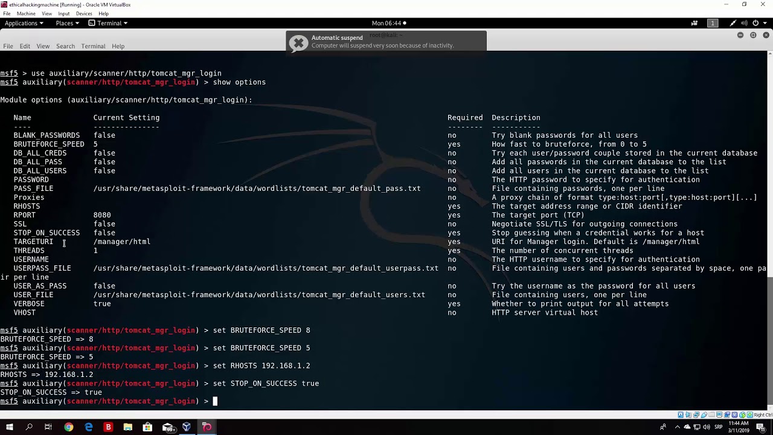Open terminal File menu
The width and height of the screenshot is (773, 435).
pyautogui.click(x=8, y=46)
